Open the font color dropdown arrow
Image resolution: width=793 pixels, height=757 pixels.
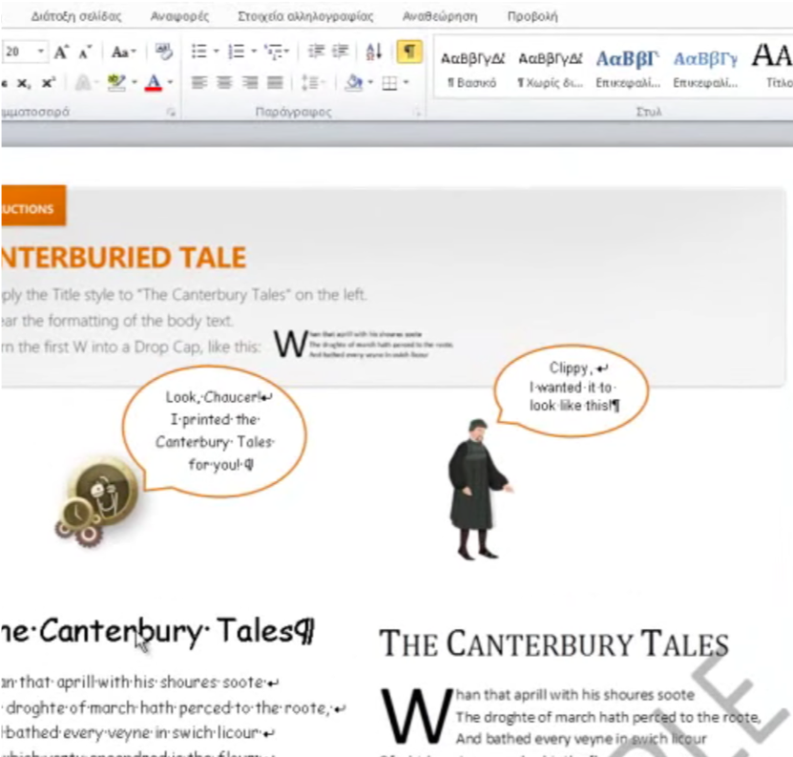point(171,82)
